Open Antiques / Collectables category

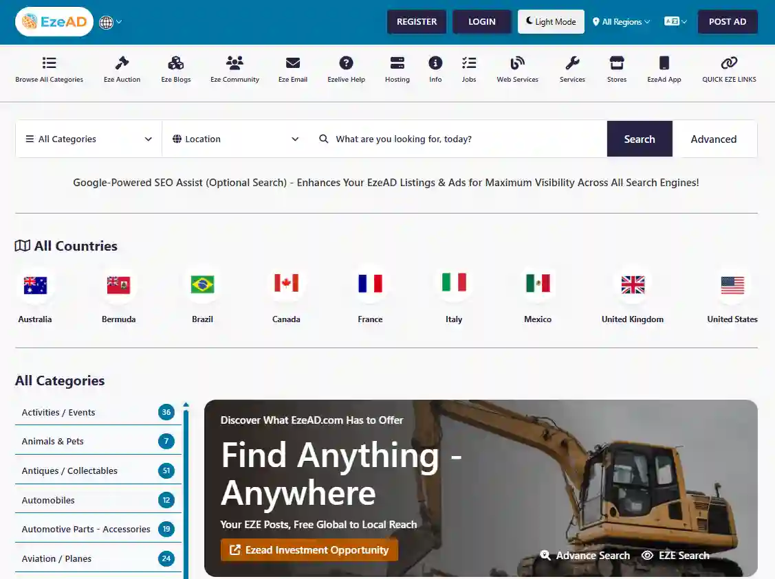point(98,470)
